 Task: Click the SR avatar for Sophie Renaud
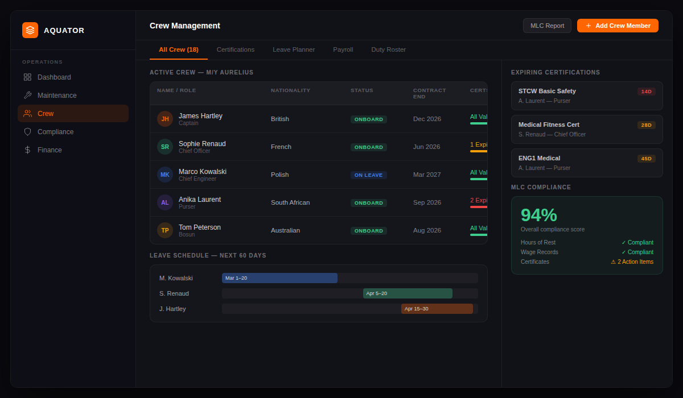tap(165, 147)
